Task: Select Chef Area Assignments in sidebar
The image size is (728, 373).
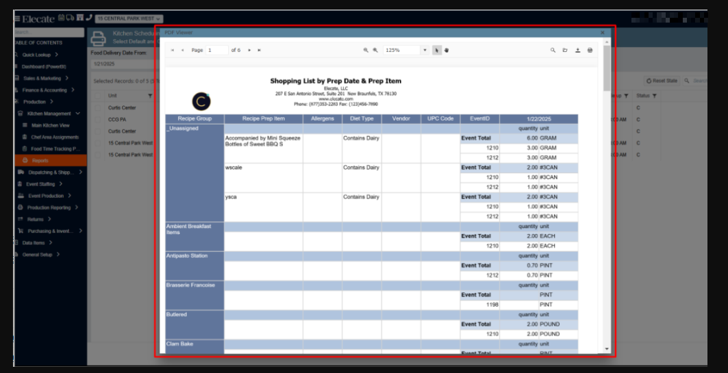Action: click(55, 137)
